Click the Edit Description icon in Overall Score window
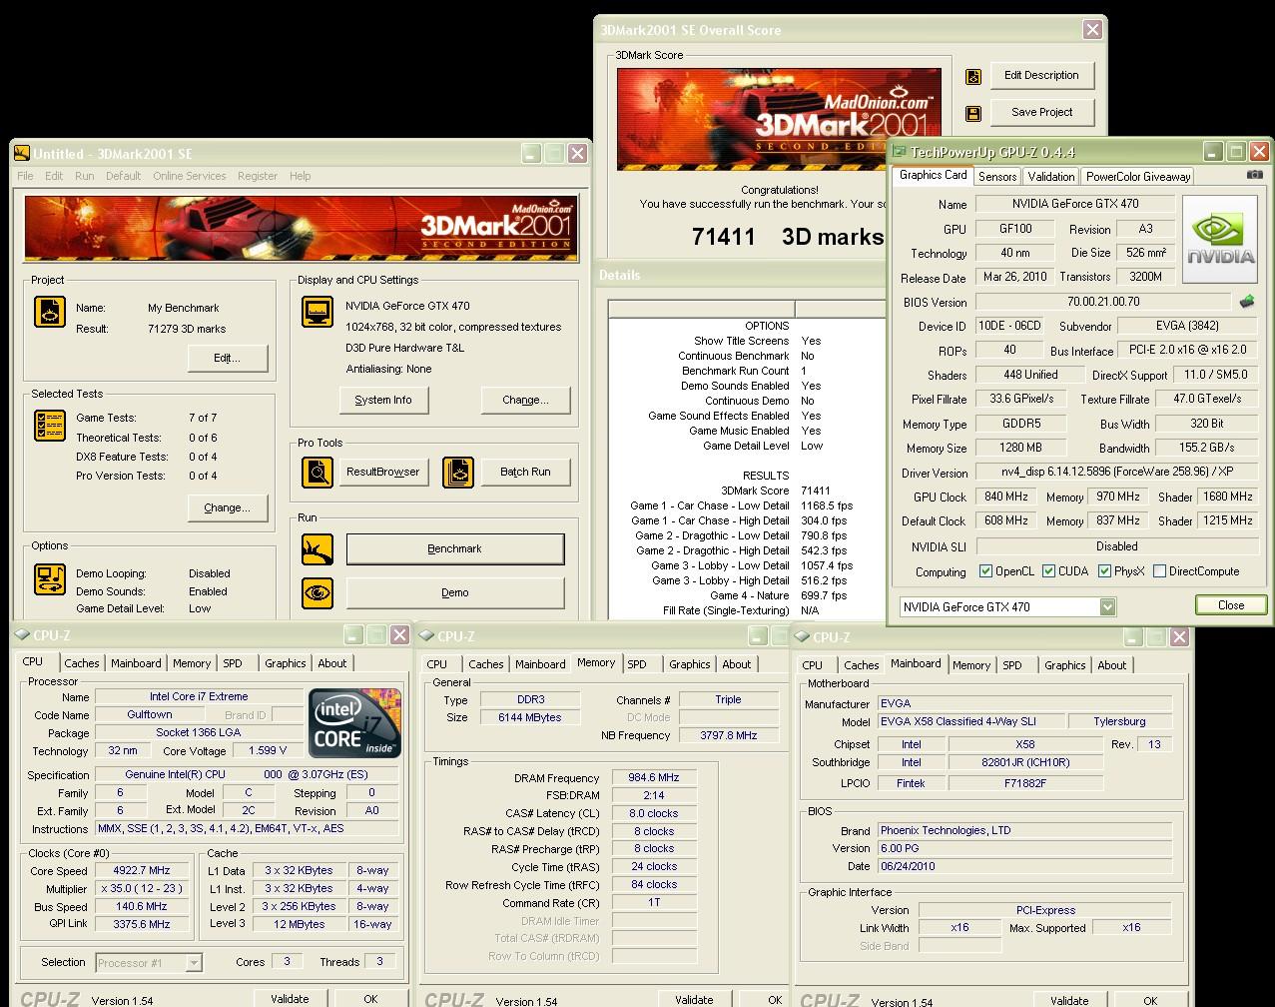Image resolution: width=1275 pixels, height=1007 pixels. click(973, 77)
